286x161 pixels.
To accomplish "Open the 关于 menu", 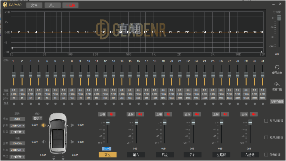I will coord(52,5).
